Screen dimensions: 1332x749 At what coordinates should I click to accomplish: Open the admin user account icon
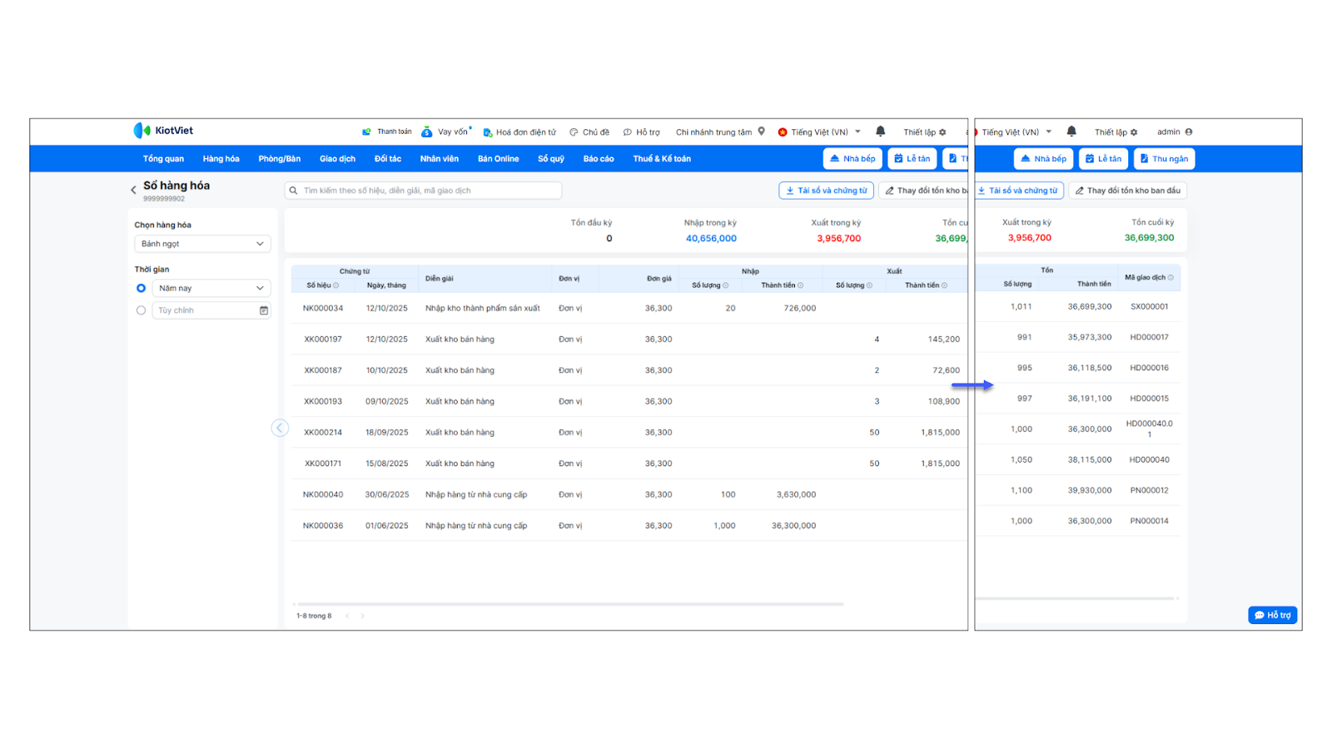tap(1189, 131)
